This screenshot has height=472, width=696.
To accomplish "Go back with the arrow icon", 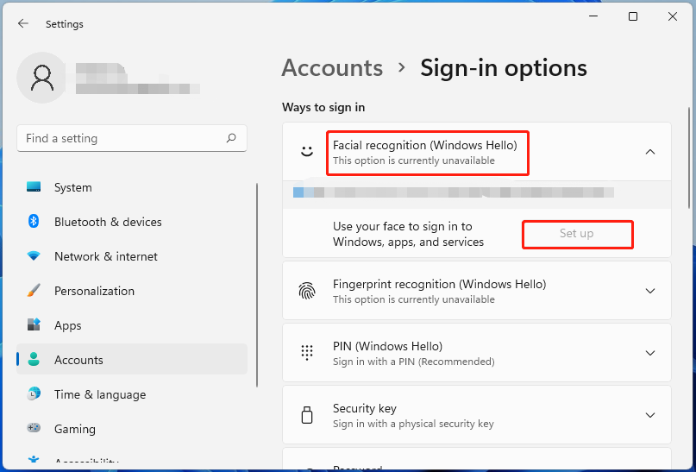I will tap(23, 23).
